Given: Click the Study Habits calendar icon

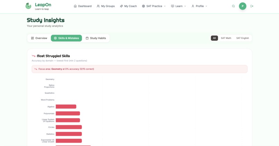Looking at the screenshot, I should pos(87,38).
